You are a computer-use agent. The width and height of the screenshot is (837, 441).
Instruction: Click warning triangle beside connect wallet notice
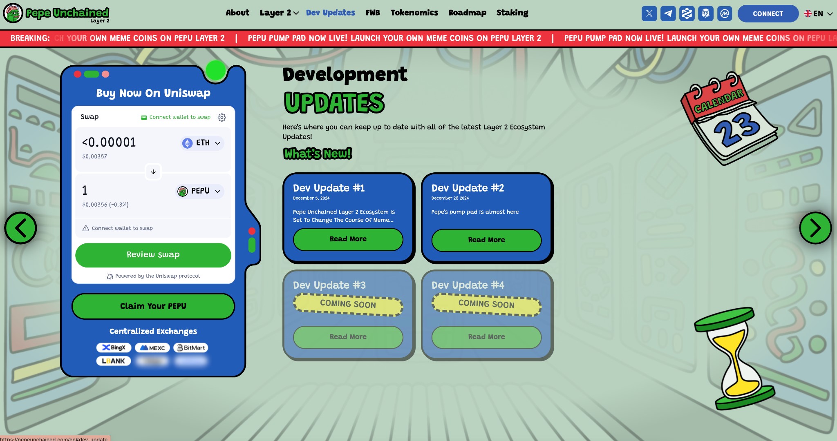(86, 228)
